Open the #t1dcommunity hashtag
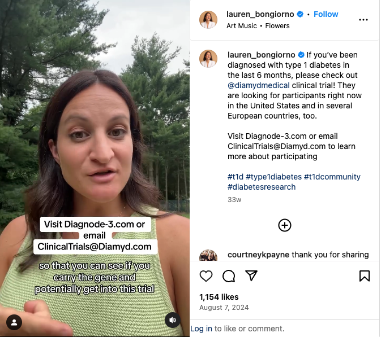The width and height of the screenshot is (381, 337). (332, 177)
